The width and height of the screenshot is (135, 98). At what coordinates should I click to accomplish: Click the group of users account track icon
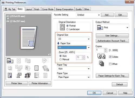(28, 75)
